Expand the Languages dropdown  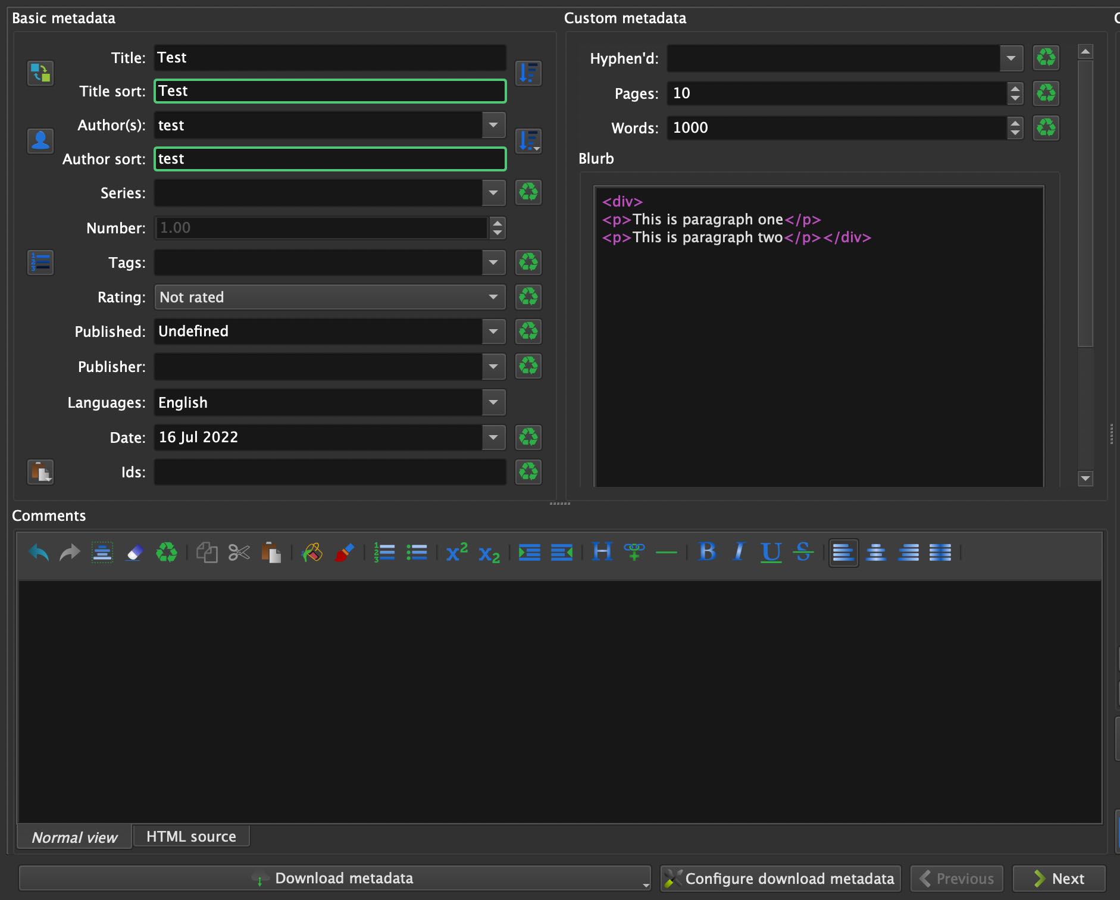click(493, 402)
